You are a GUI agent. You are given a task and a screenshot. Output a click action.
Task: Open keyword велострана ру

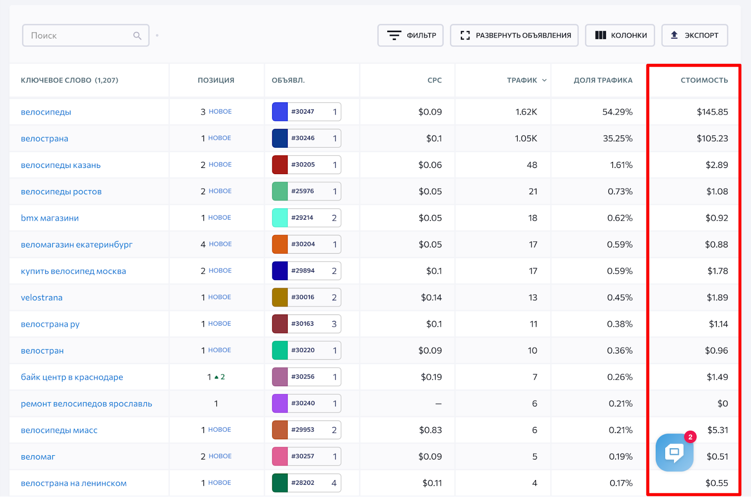pos(50,324)
